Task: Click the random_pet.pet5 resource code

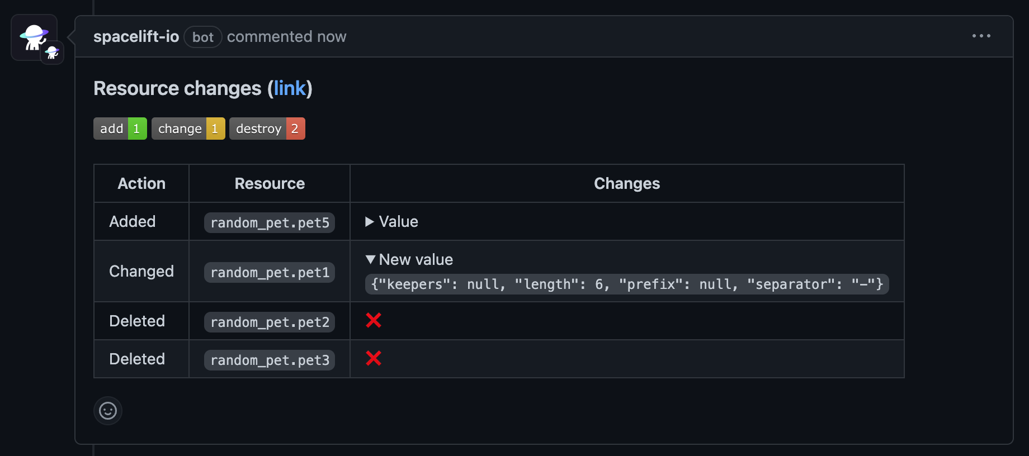Action: tap(270, 222)
